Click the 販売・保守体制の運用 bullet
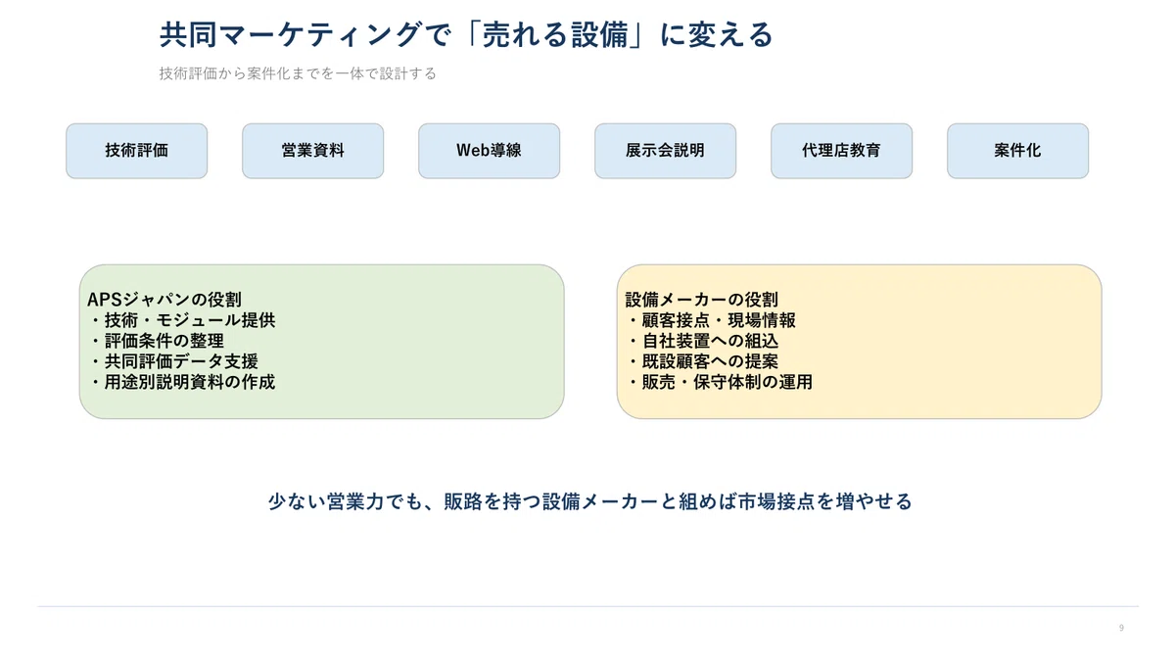Viewport: 1175px width, 661px height. pyautogui.click(x=720, y=382)
